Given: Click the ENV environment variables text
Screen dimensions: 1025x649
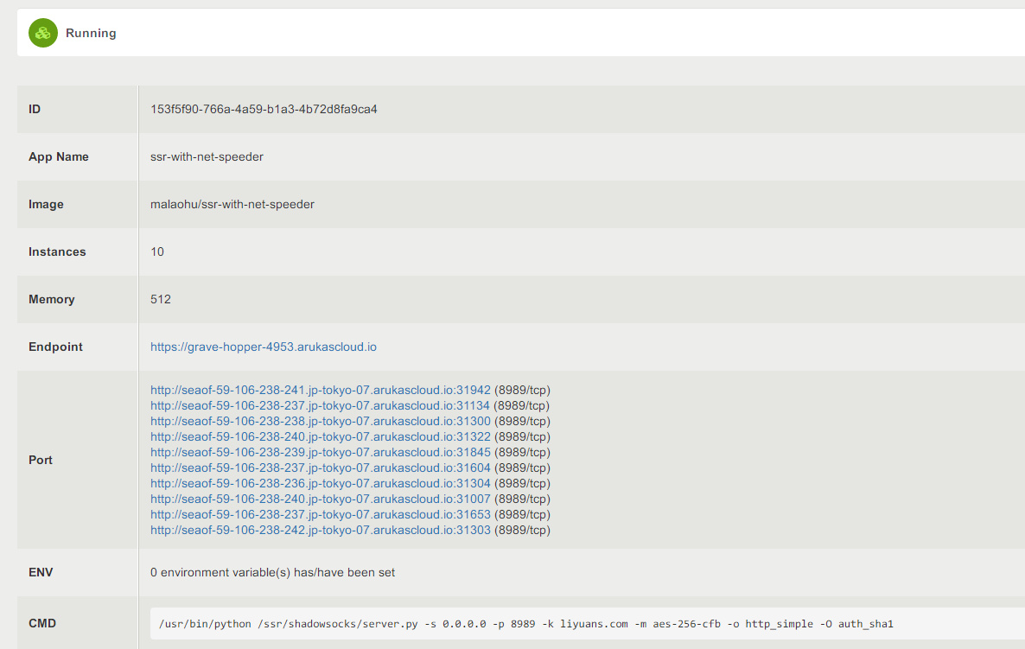Looking at the screenshot, I should click(x=272, y=572).
